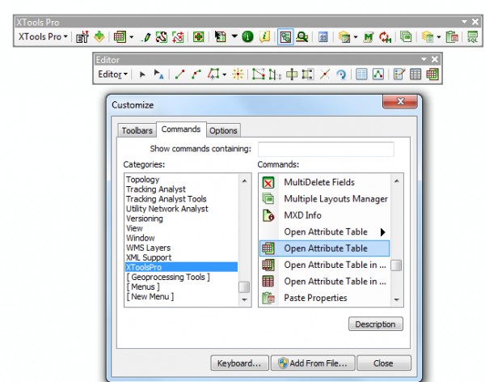Click the blue table icon in XTools Pro
The height and width of the screenshot is (382, 485).
pyautogui.click(x=323, y=37)
